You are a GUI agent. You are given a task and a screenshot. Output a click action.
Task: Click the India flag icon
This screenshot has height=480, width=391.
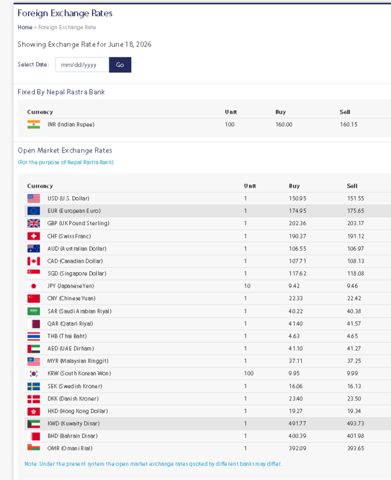tap(34, 124)
